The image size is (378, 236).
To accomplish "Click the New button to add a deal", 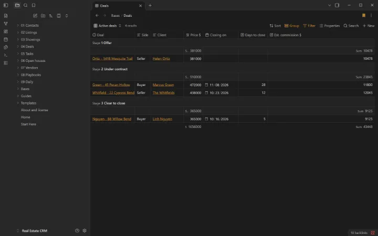I will (x=369, y=26).
